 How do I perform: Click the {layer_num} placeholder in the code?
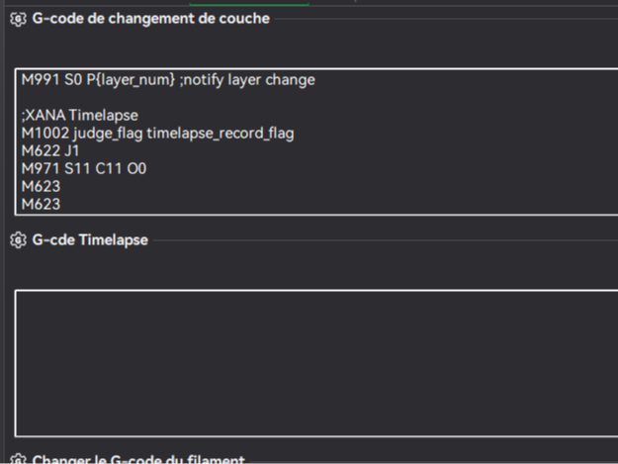click(x=134, y=80)
